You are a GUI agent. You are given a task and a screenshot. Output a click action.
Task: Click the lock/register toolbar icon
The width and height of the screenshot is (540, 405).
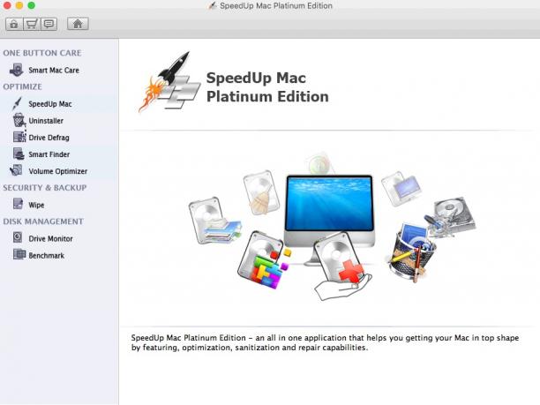[x=14, y=24]
